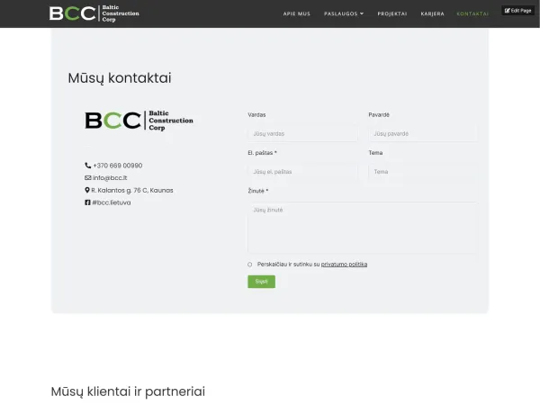The height and width of the screenshot is (405, 540).
Task: Click the Edit Page button
Action: click(518, 11)
